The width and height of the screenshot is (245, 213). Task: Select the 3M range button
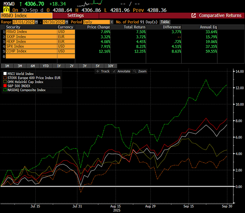(20, 66)
